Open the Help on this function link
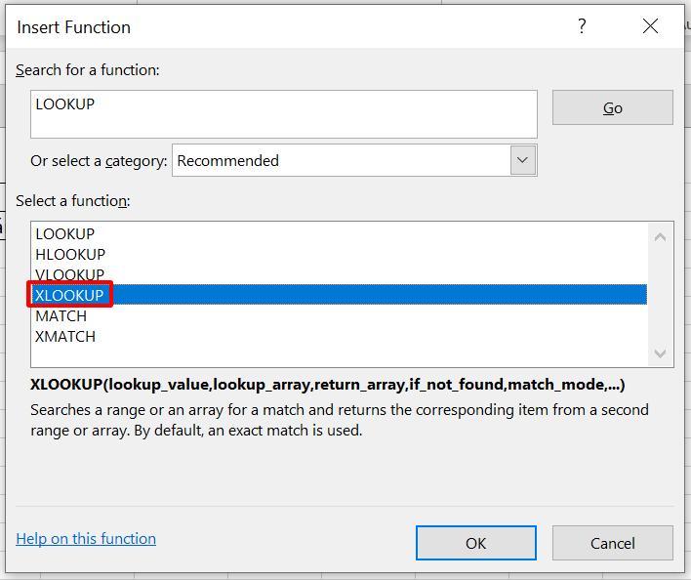Viewport: 691px width, 580px height. pyautogui.click(x=86, y=539)
